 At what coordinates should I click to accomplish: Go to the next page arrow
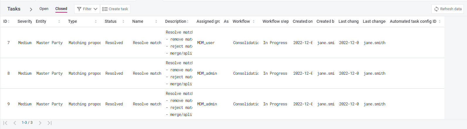click(40, 123)
